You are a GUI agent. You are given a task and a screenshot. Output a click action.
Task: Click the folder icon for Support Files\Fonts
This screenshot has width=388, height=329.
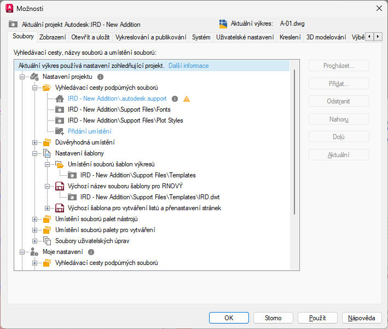pos(60,109)
